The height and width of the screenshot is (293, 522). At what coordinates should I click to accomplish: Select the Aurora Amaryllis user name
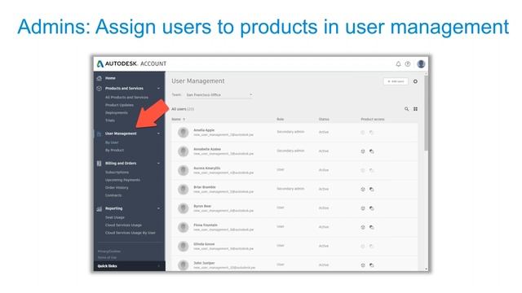pyautogui.click(x=206, y=168)
